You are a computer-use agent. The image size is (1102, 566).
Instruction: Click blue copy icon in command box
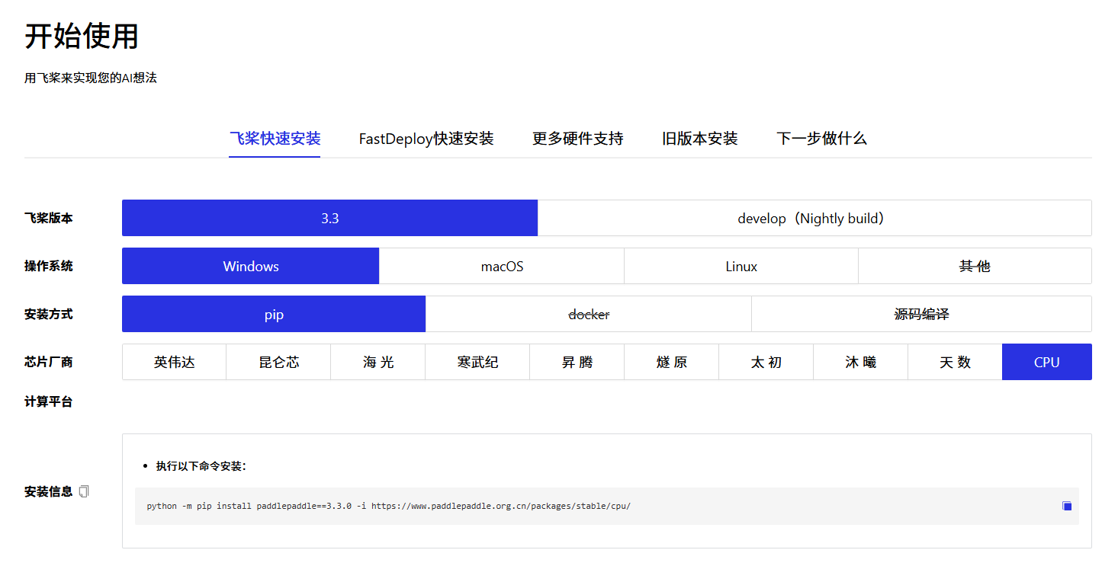[1067, 506]
